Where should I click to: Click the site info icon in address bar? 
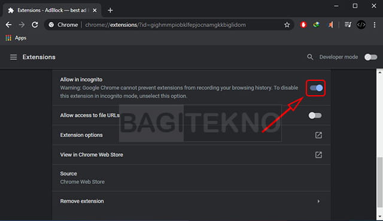point(51,25)
